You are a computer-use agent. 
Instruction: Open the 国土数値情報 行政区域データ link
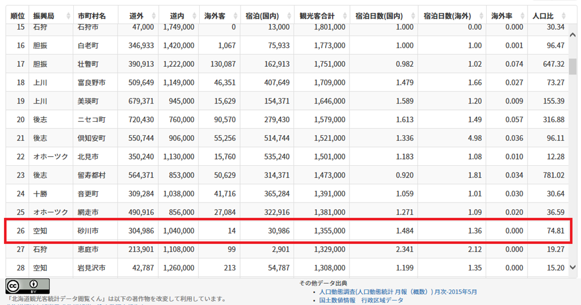361,300
